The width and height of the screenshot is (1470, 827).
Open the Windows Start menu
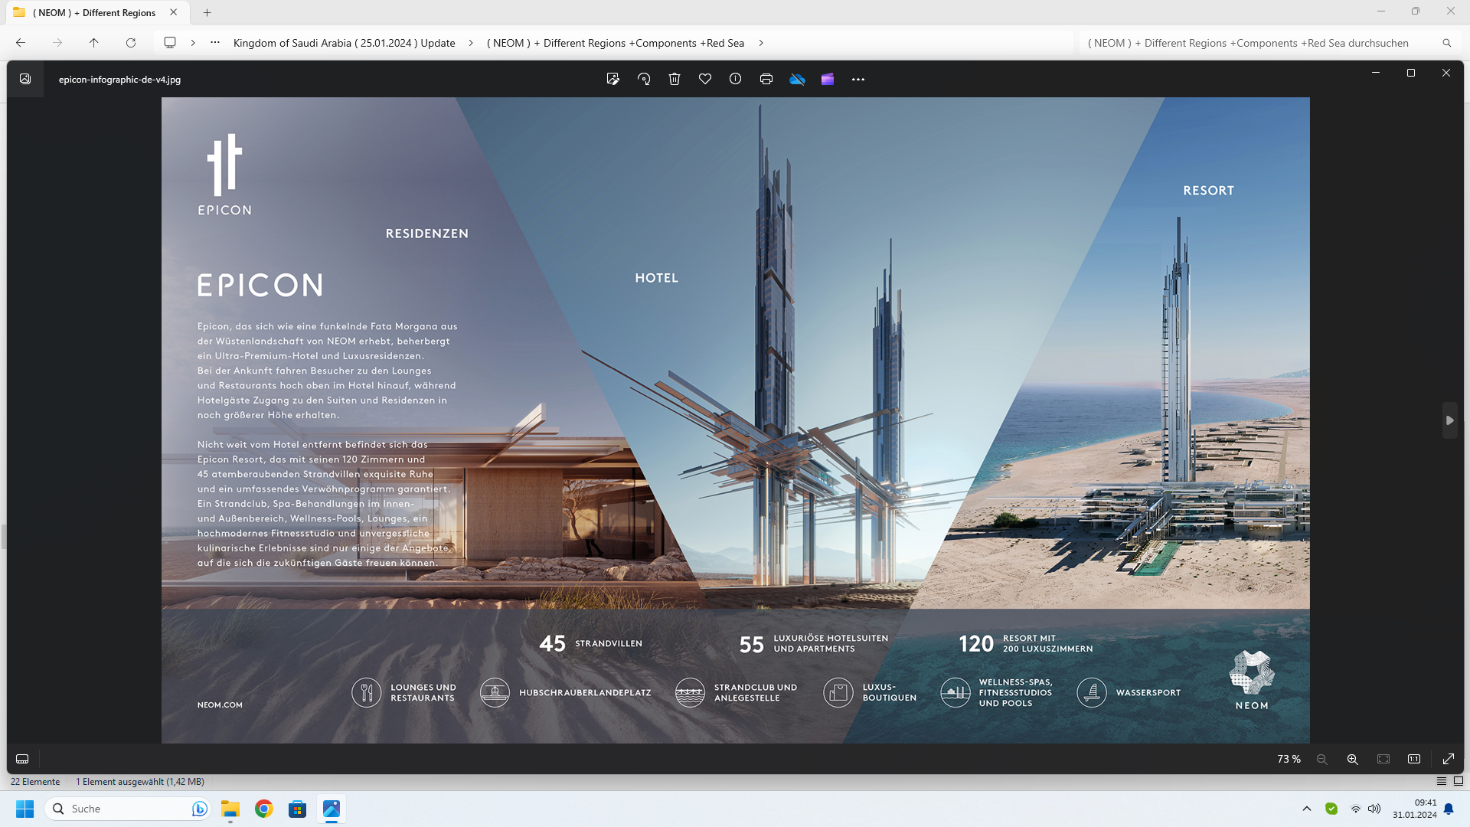(25, 809)
